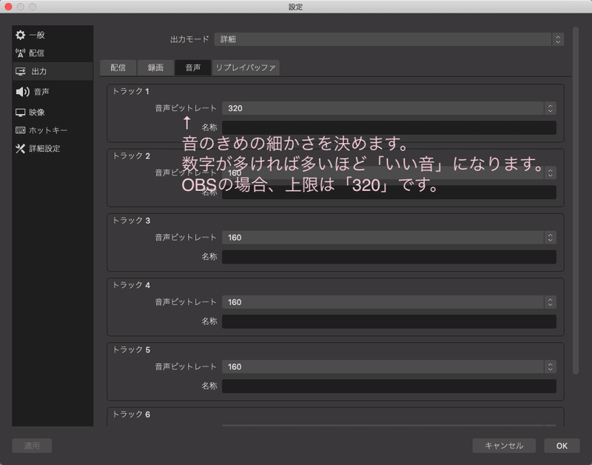Click the 映像 label in the sidebar
The image size is (592, 465).
pyautogui.click(x=37, y=113)
